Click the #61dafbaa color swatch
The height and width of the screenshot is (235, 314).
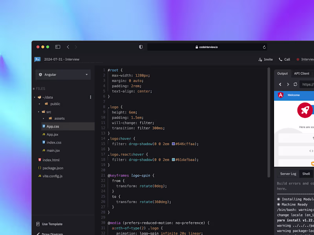(173, 160)
